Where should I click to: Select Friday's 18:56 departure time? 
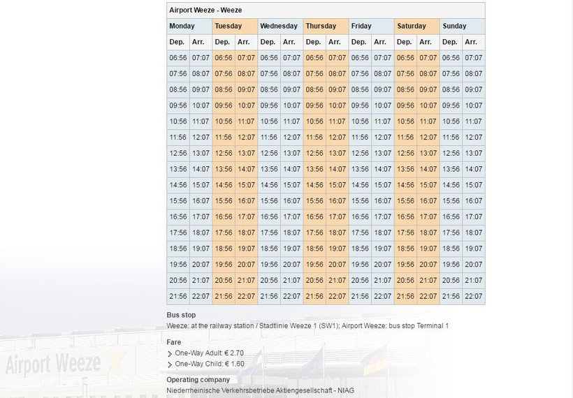point(360,249)
